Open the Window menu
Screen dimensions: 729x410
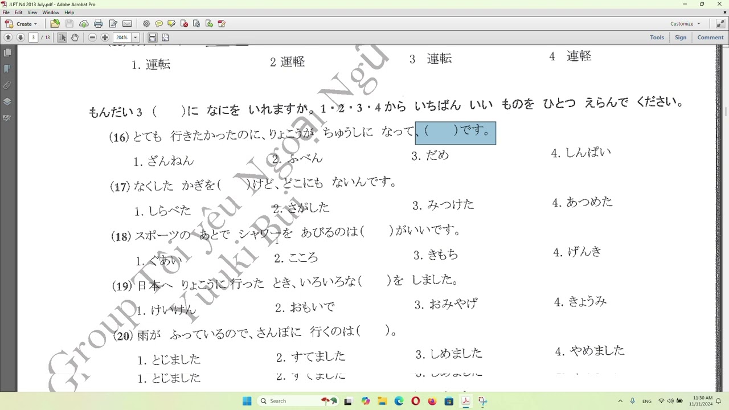click(51, 13)
